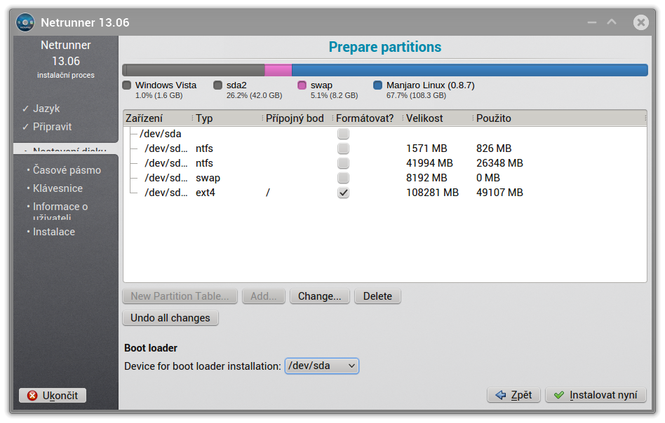
Task: Click the red X icon on Ukončit
Action: click(x=32, y=396)
